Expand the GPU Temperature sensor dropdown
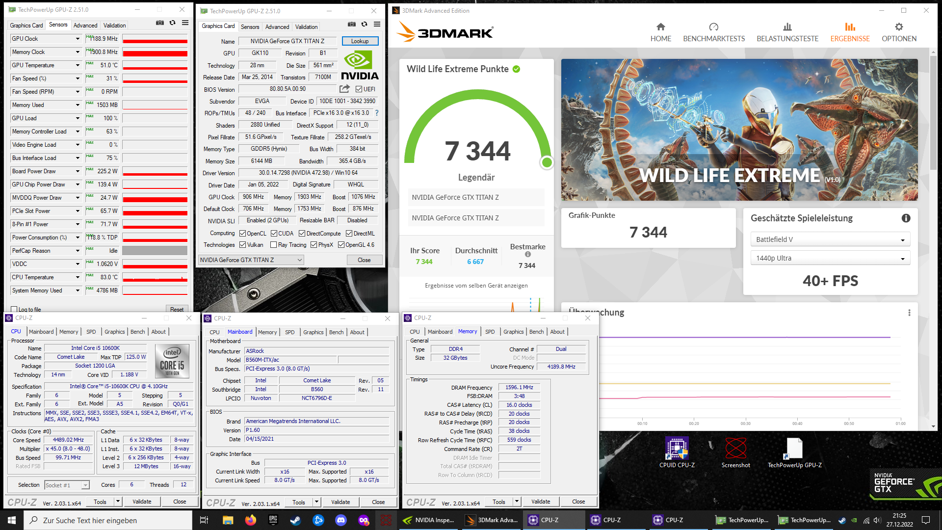The height and width of the screenshot is (530, 942). click(78, 65)
